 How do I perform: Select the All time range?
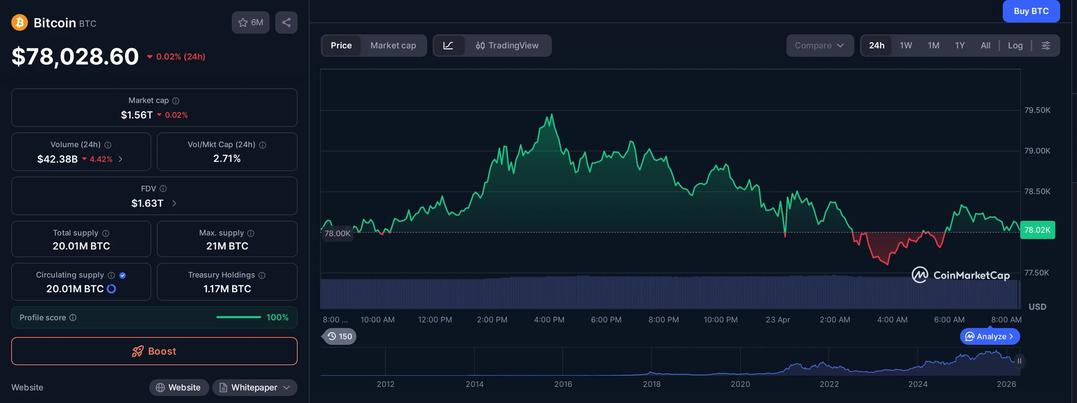click(x=986, y=45)
